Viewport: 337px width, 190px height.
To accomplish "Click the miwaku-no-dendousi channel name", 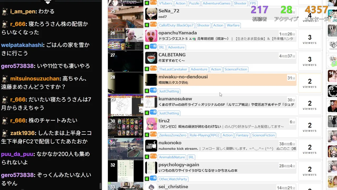I will [x=183, y=77].
